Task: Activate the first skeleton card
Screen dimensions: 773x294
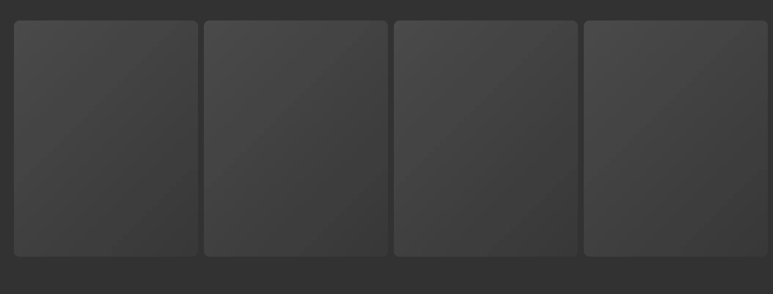Action: coord(106,139)
